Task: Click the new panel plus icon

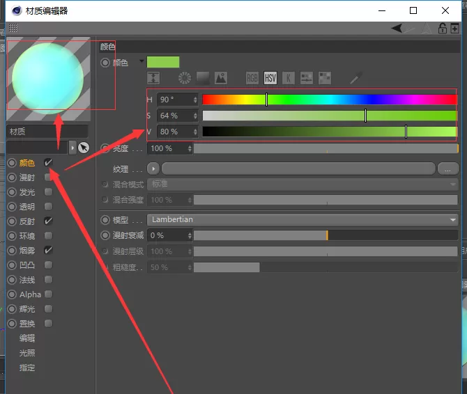Action: click(454, 29)
